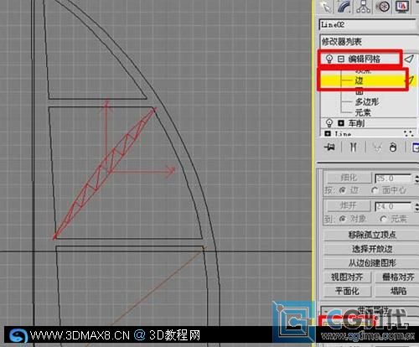Switch to the Hierarchy panel tab
The image size is (419, 347).
click(363, 6)
